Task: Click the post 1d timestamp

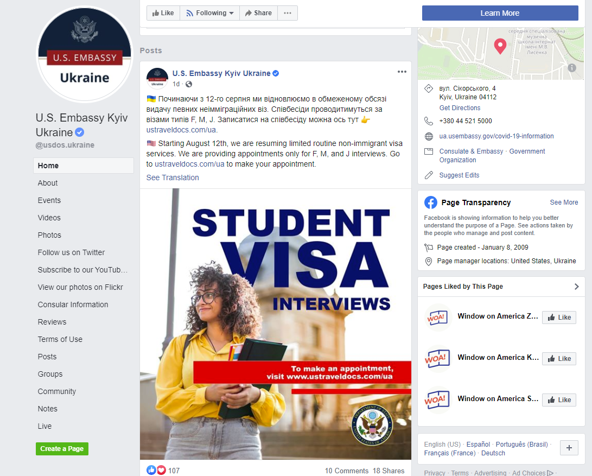Action: 176,84
